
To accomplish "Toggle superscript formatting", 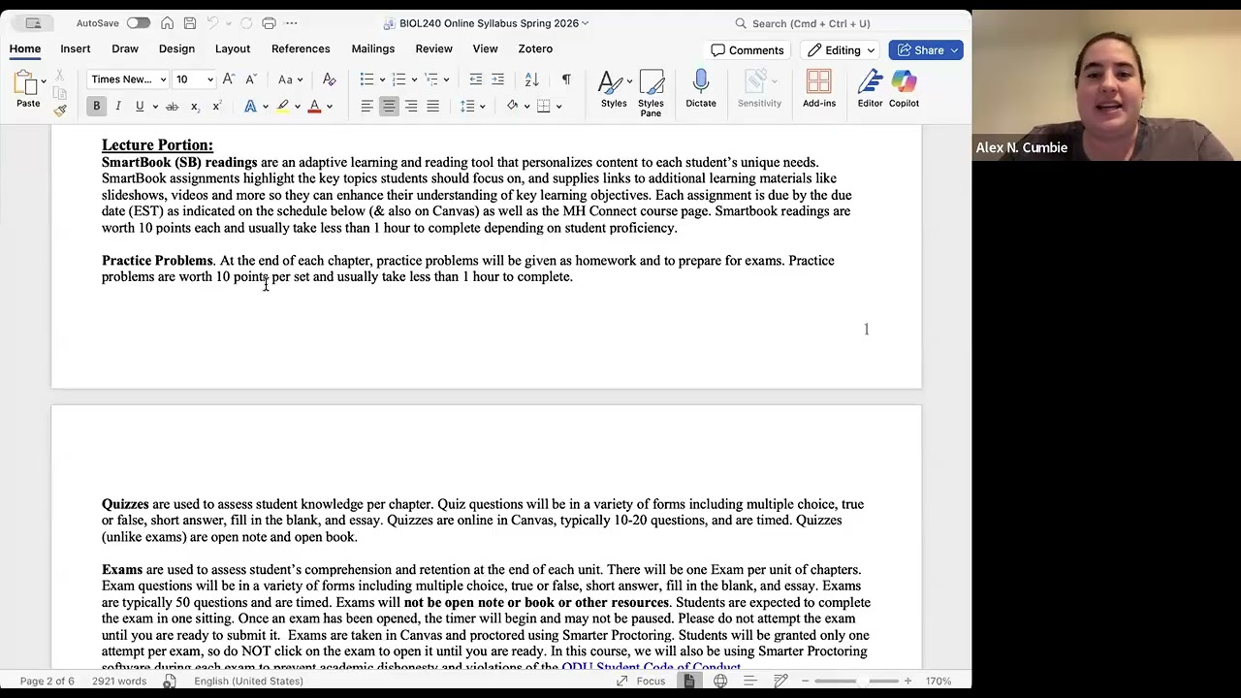I will [216, 107].
